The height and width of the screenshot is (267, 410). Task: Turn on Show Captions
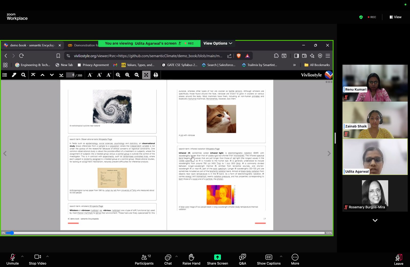[269, 259]
